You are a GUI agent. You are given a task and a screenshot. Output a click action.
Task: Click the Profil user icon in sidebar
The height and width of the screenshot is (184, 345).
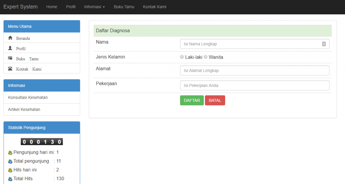coord(10,48)
